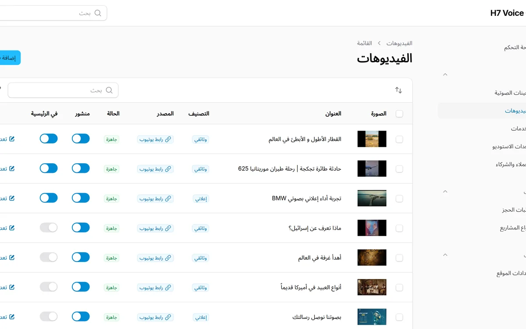
Task: Enable في الرئيسية for ماذا تعرف عن إسرائيل
Action: click(x=49, y=227)
